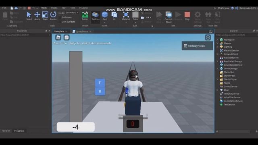
Task: Switch to the TEST ribbon tab
Action: 64,8
